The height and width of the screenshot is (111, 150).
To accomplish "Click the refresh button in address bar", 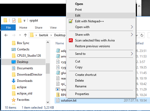I will (x=142, y=35).
